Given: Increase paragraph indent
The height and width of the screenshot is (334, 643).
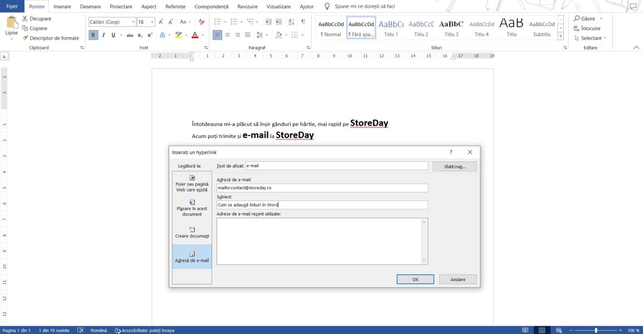Looking at the screenshot, I should (278, 22).
